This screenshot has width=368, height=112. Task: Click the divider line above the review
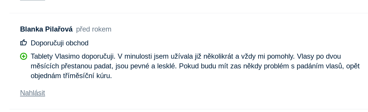pos(189,13)
